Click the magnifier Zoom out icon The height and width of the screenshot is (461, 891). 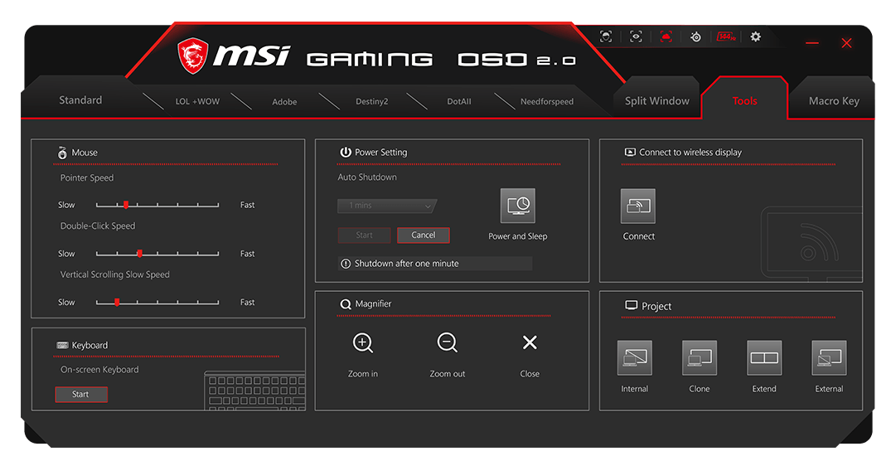tap(448, 343)
